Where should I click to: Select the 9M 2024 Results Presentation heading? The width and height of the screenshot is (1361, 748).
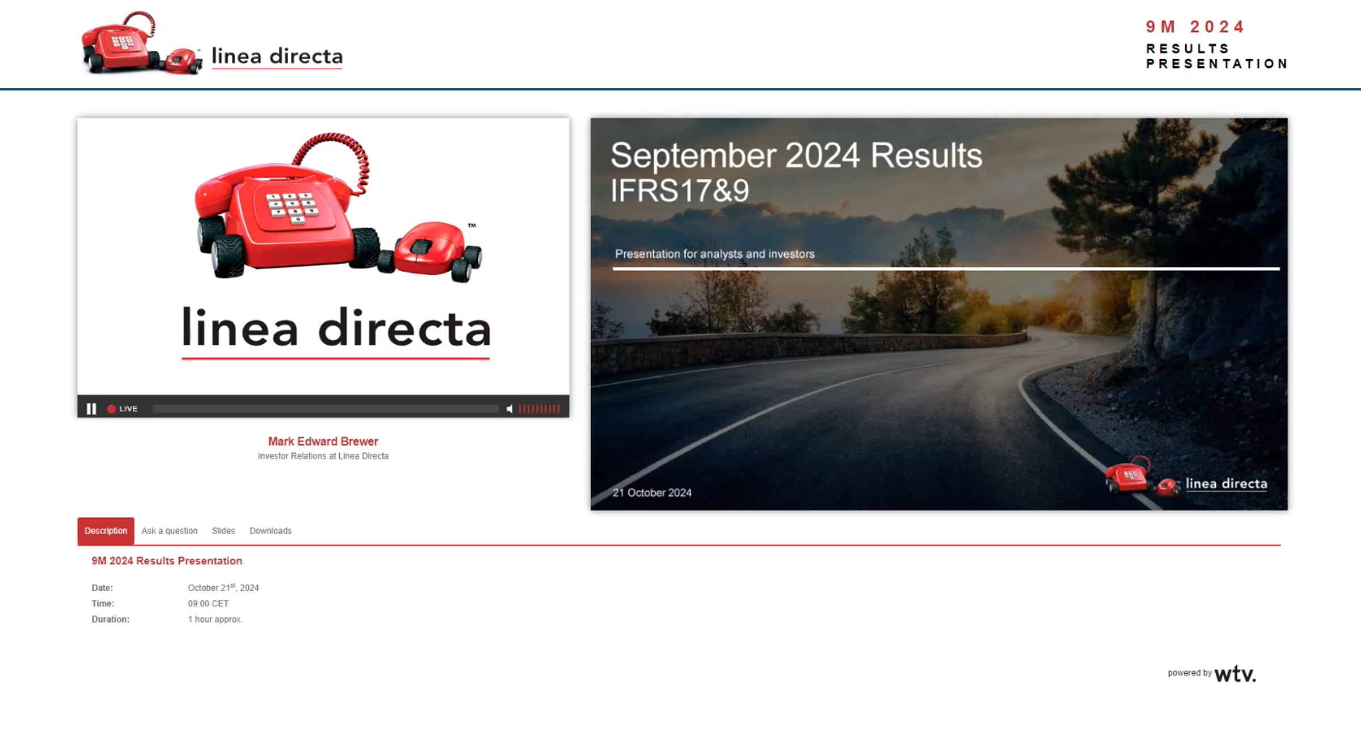(167, 561)
